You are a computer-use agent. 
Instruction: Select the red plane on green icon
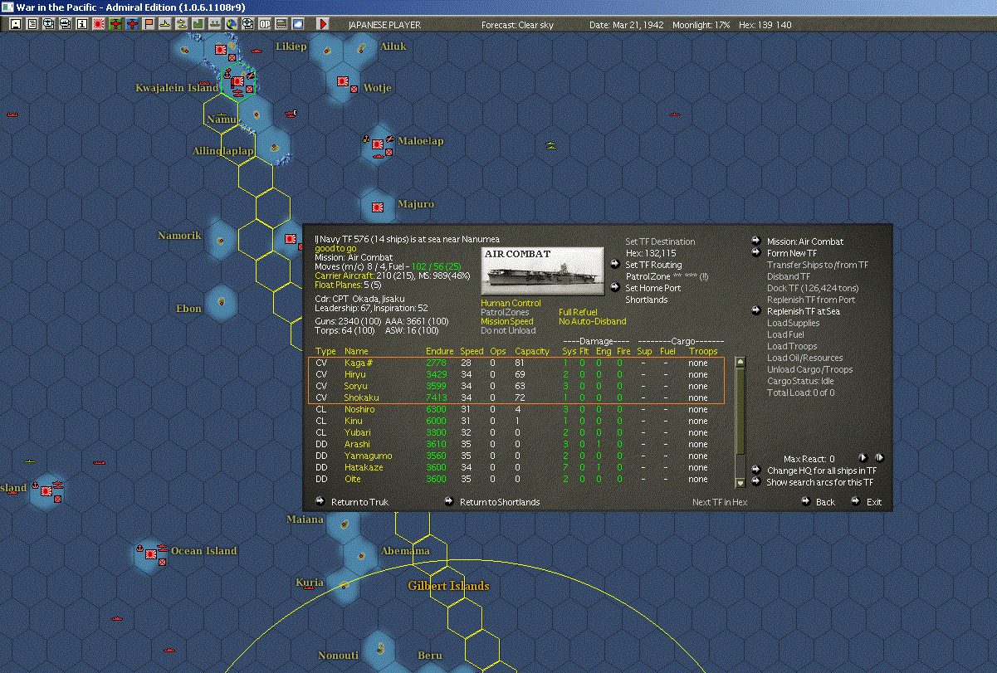pos(115,24)
